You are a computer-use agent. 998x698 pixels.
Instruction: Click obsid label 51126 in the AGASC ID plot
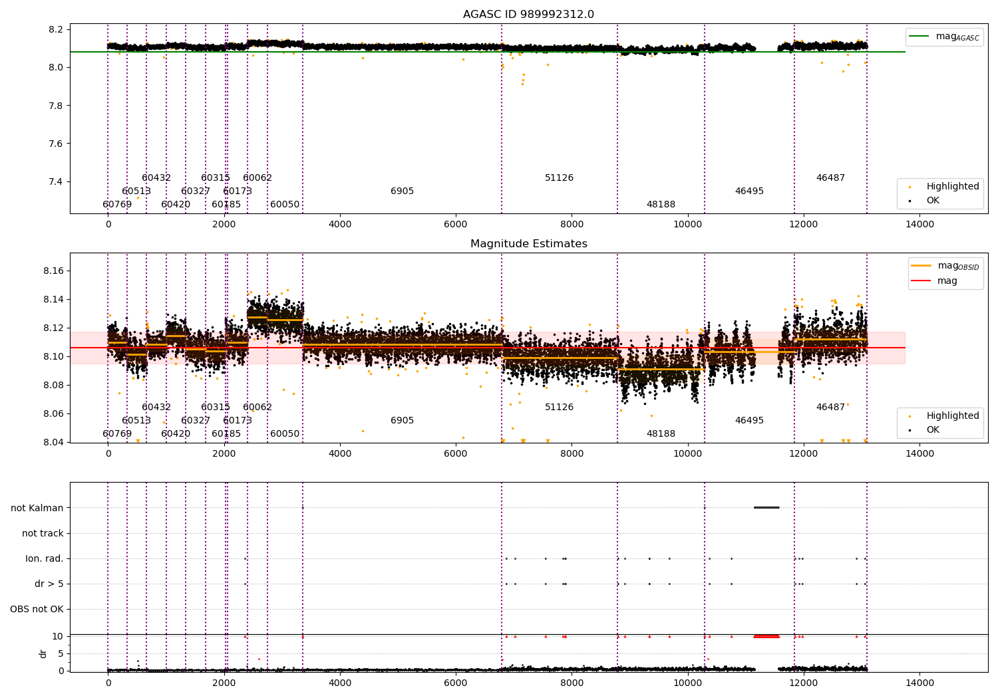[x=559, y=178]
